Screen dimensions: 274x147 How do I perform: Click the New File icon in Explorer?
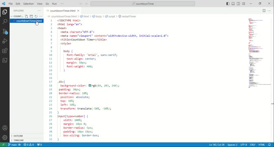[27, 16]
